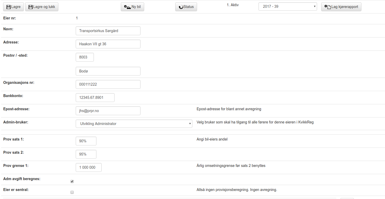The image size is (385, 199).
Task: Click the 'Bankkonto:' label
Action: (13, 96)
